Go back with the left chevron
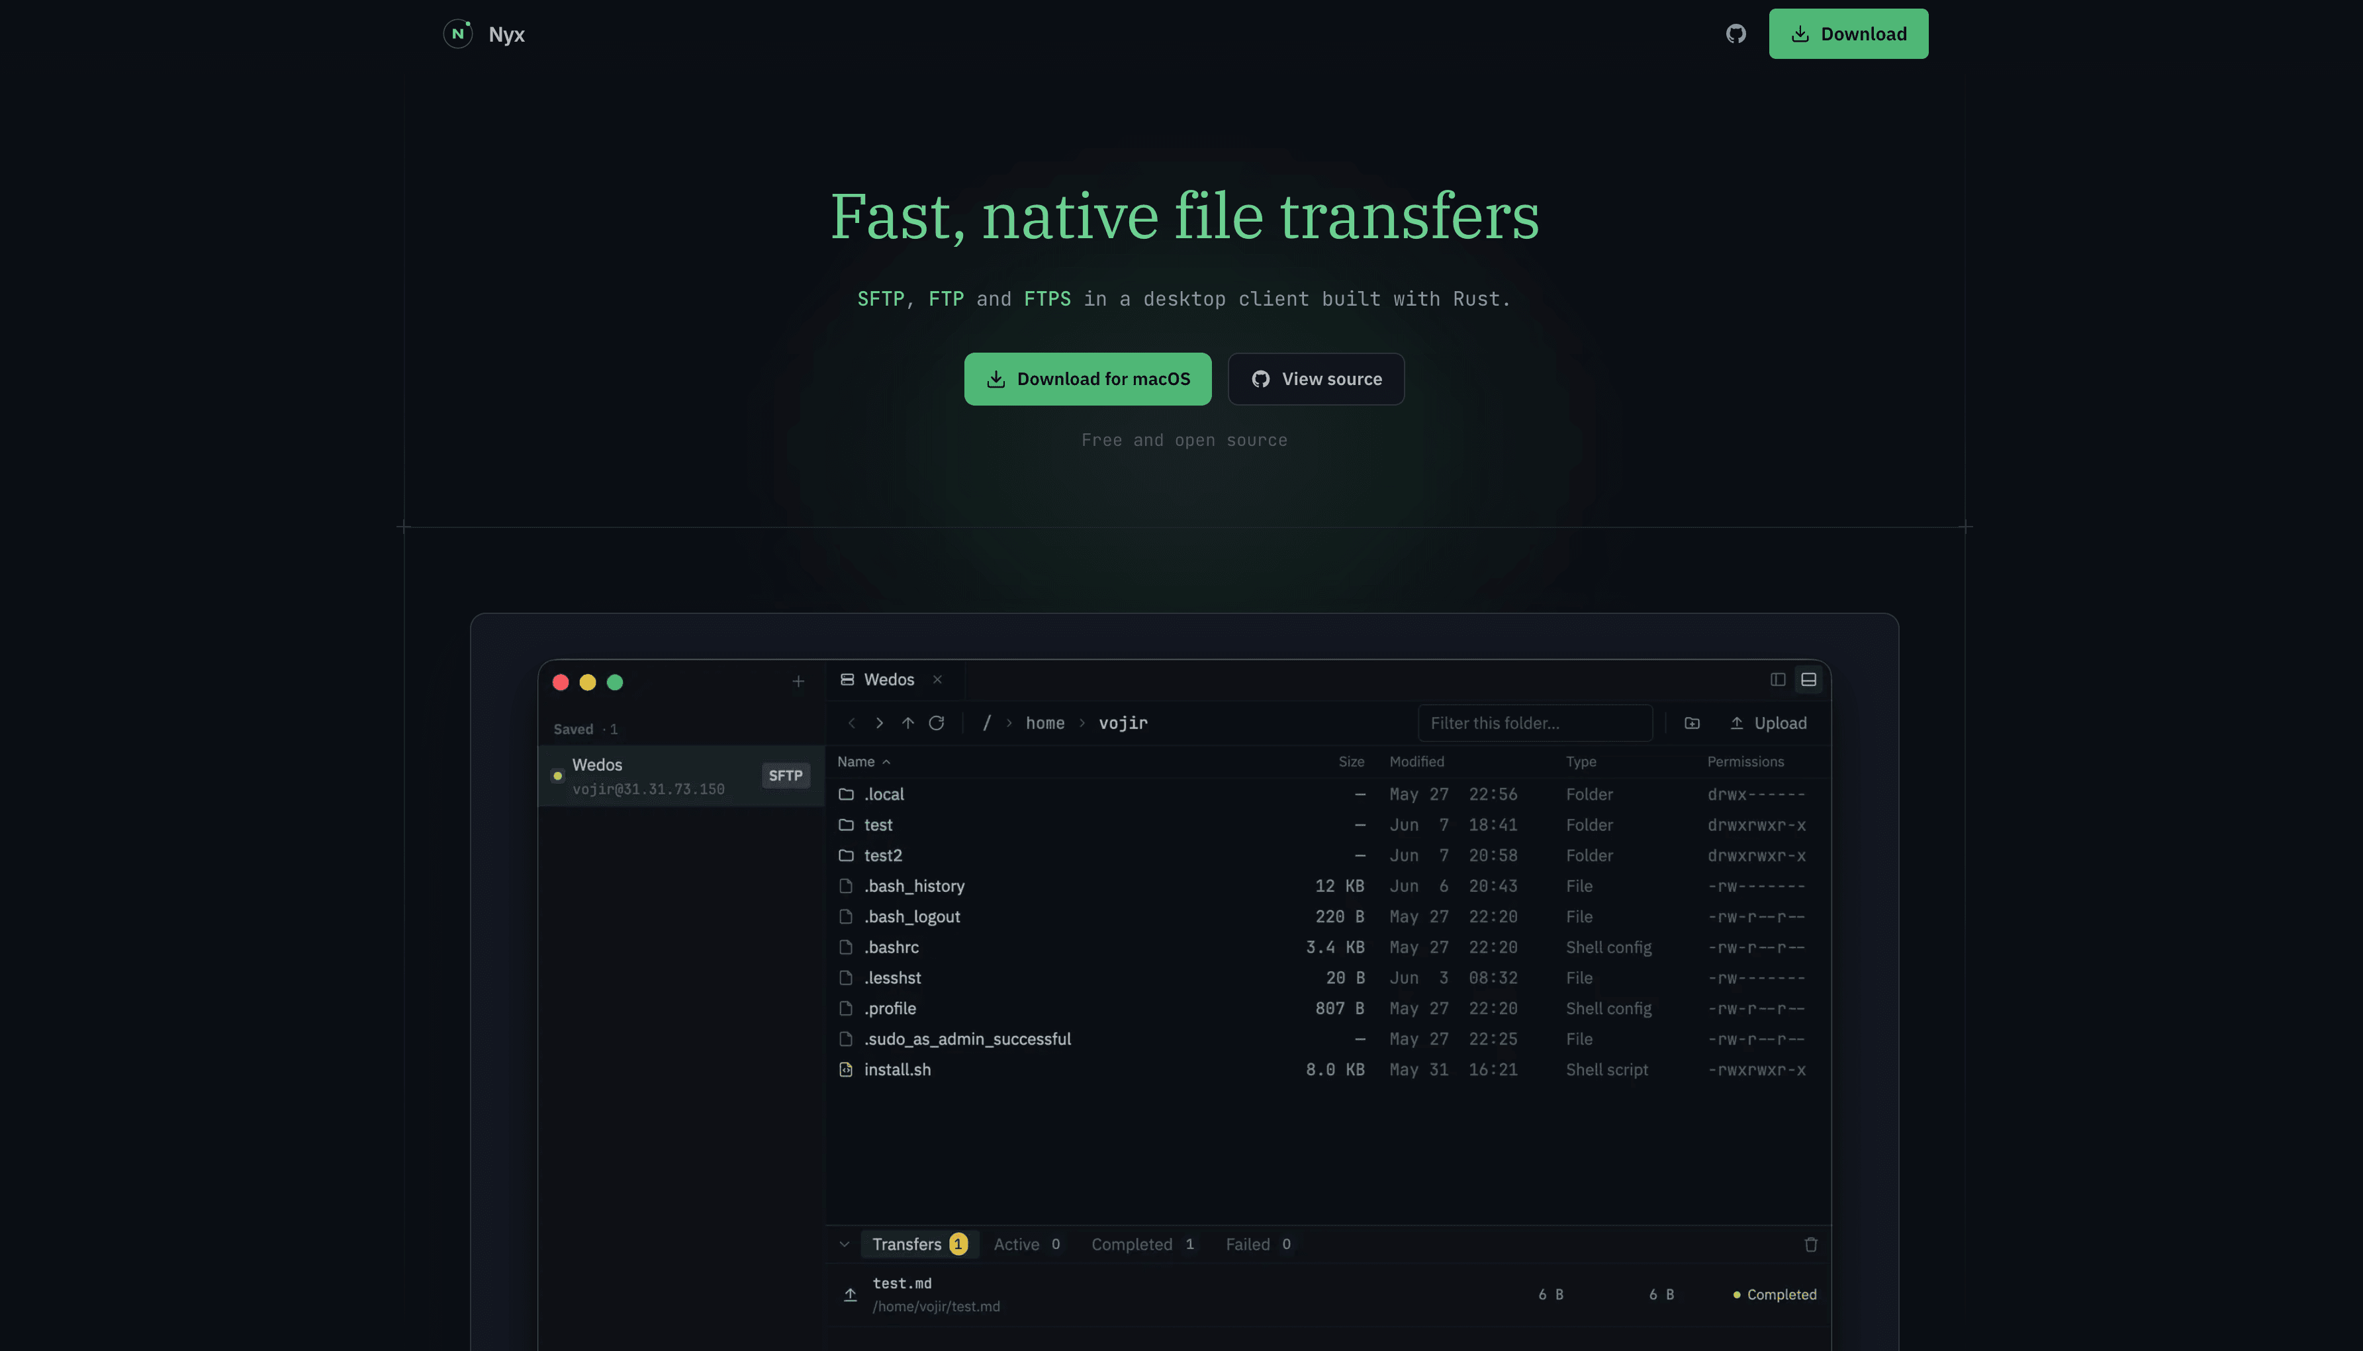 852,723
